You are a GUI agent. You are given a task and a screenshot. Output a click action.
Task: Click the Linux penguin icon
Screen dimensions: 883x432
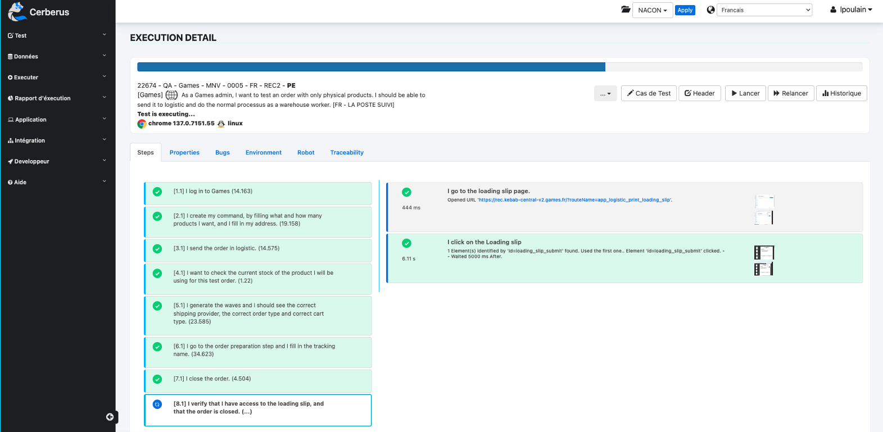point(221,124)
